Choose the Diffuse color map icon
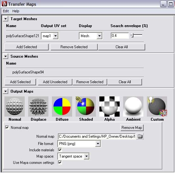This screenshot has width=175, height=173. (x=62, y=107)
